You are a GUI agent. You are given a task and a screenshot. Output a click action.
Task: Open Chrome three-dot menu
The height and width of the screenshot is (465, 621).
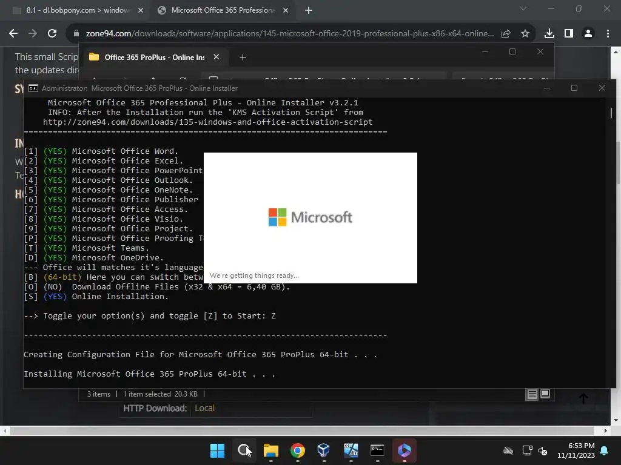[x=608, y=34]
